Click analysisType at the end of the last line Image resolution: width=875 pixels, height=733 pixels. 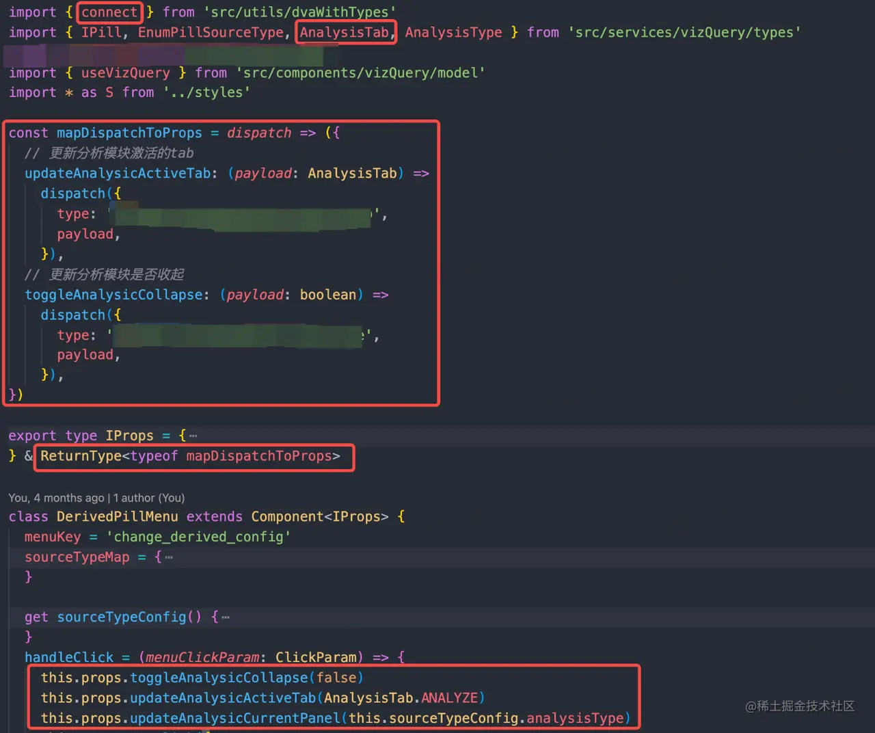coord(575,719)
